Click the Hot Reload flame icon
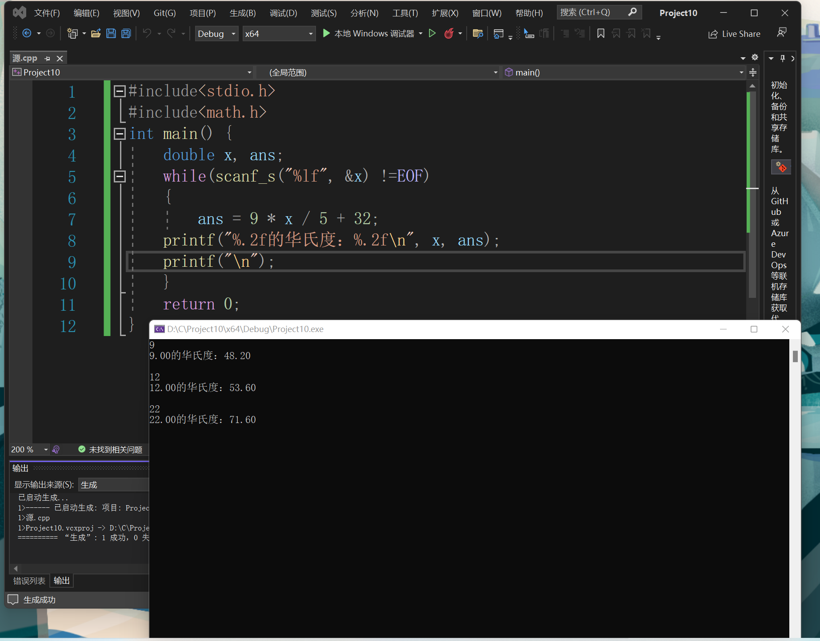The width and height of the screenshot is (820, 641). pos(449,33)
